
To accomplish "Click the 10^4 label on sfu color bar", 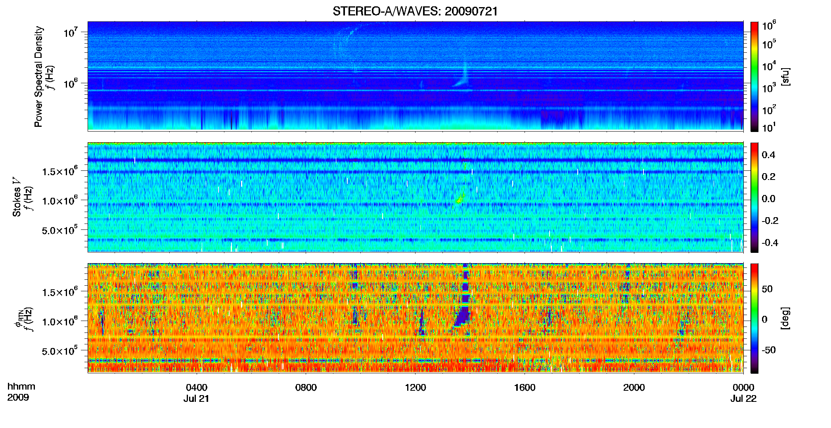I will coord(769,66).
